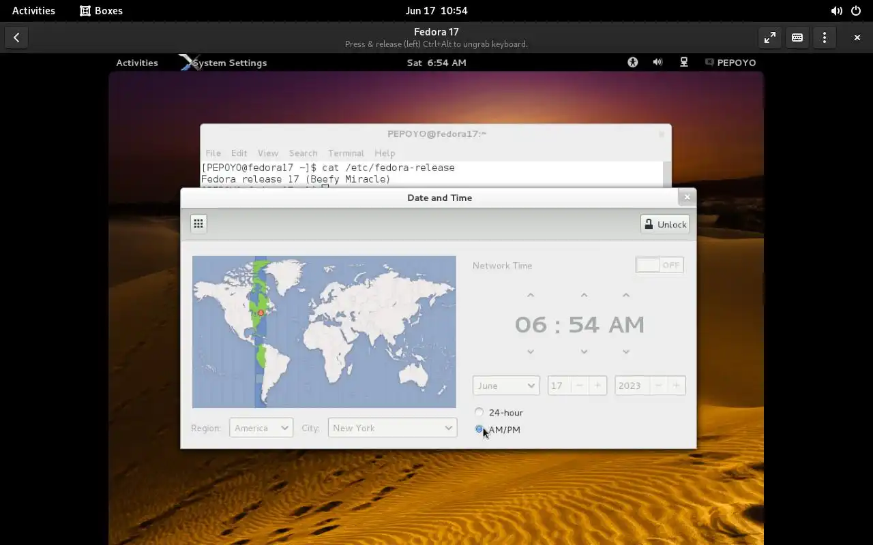Click the guest network icon
873x545 pixels.
[683, 62]
